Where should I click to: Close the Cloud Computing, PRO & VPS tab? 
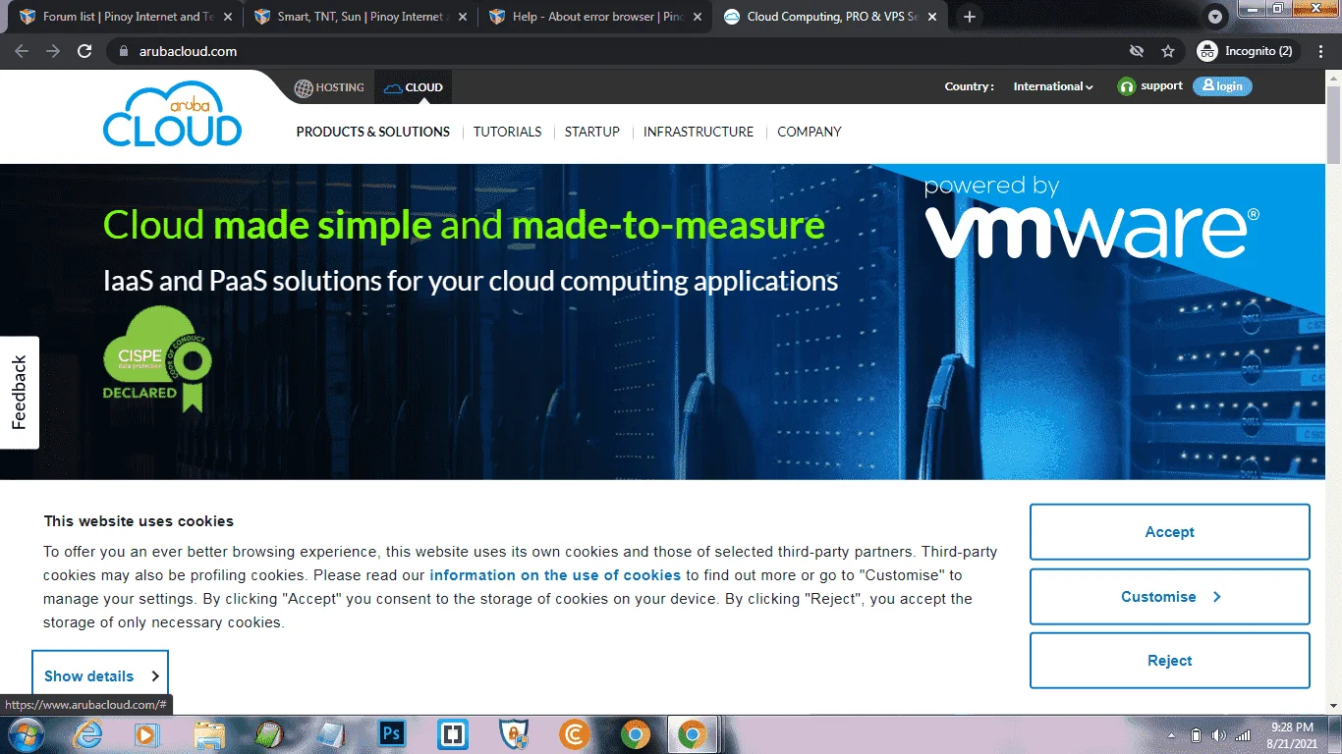coord(930,17)
